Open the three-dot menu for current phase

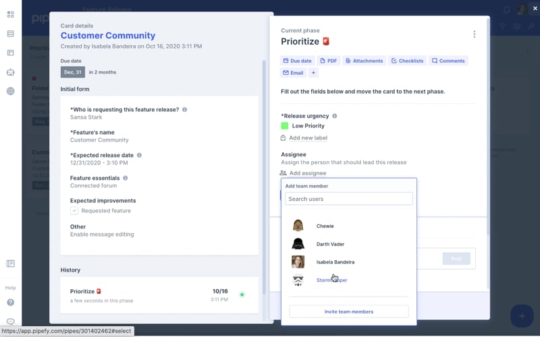click(x=475, y=34)
